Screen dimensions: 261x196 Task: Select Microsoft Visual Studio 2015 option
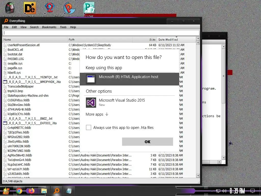click(x=129, y=103)
